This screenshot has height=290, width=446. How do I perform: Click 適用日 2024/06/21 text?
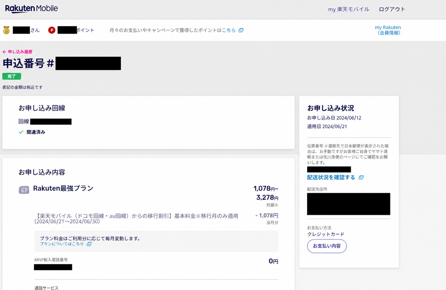(327, 126)
